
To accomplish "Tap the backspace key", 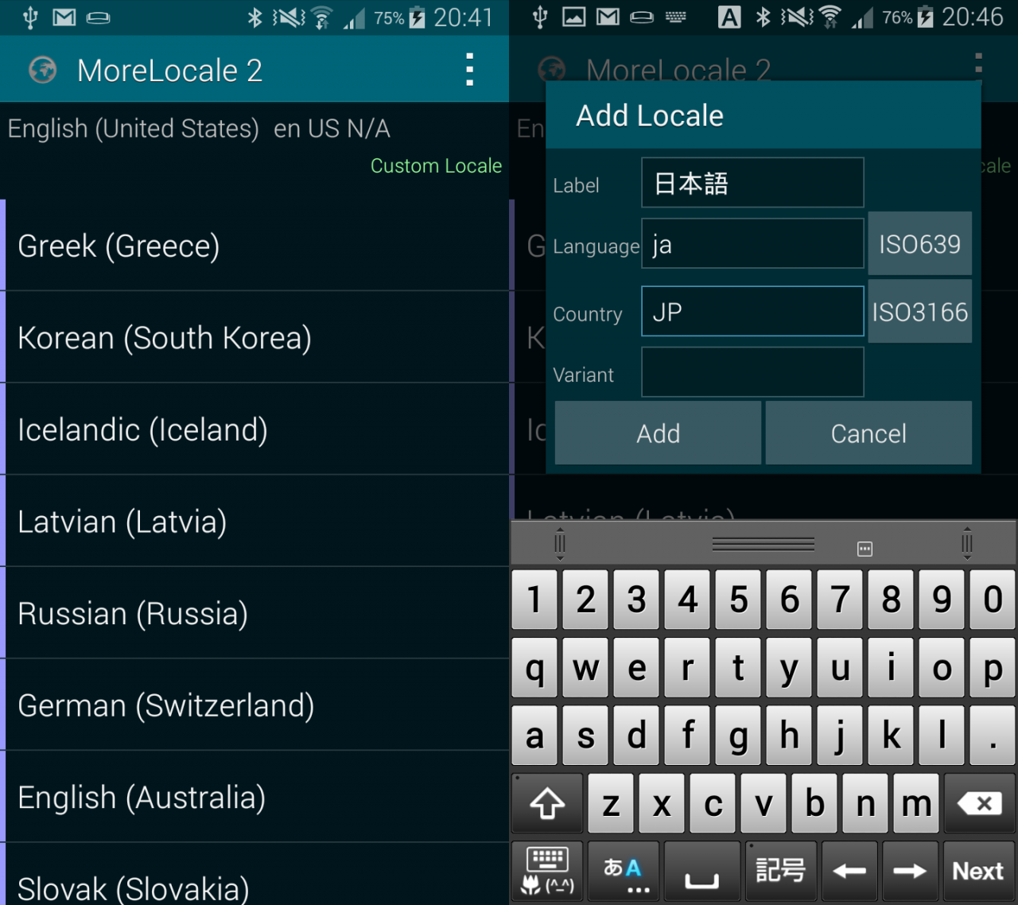I will click(x=979, y=803).
